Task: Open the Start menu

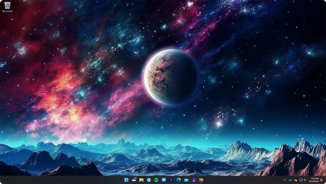Action: click(126, 180)
